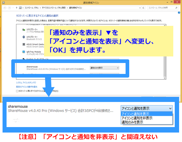Image resolution: width=182 pixels, height=142 pixels.
Task: Open システム アイコンのオン/オフ link
Action: (26, 83)
